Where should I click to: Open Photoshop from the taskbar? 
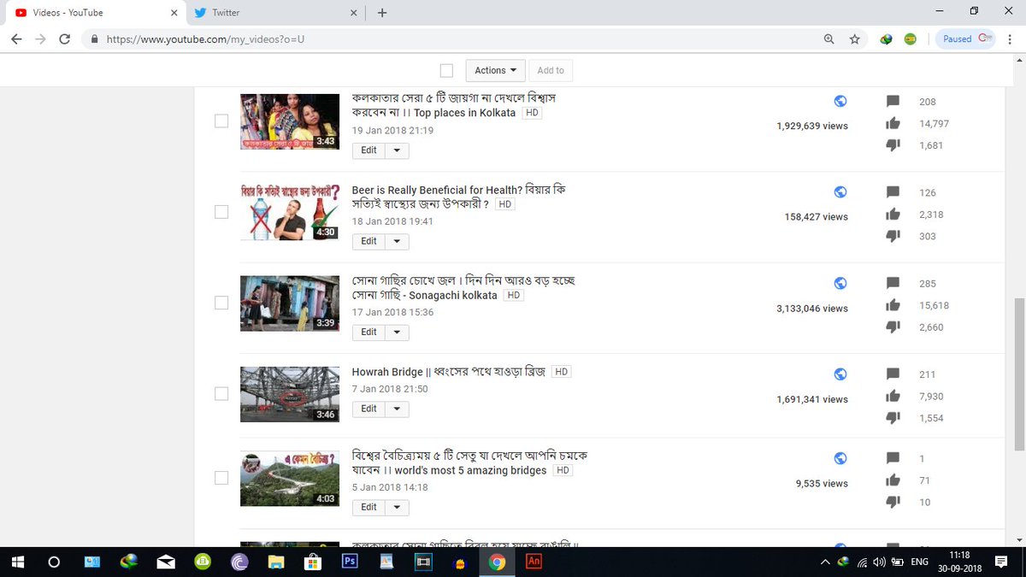coord(349,562)
